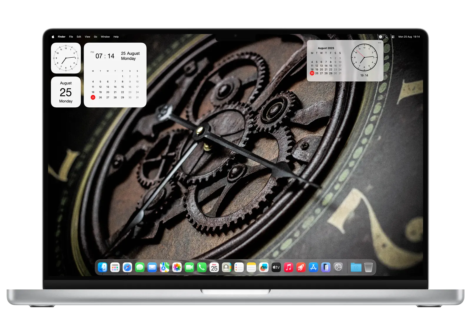Open the Finder menu
The height and width of the screenshot is (310, 471).
click(62, 37)
